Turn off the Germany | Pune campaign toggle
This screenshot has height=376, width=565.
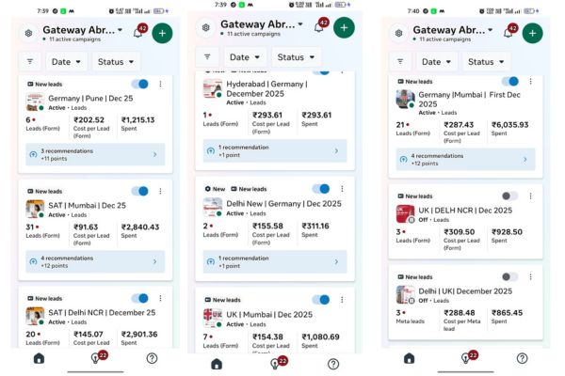point(139,84)
